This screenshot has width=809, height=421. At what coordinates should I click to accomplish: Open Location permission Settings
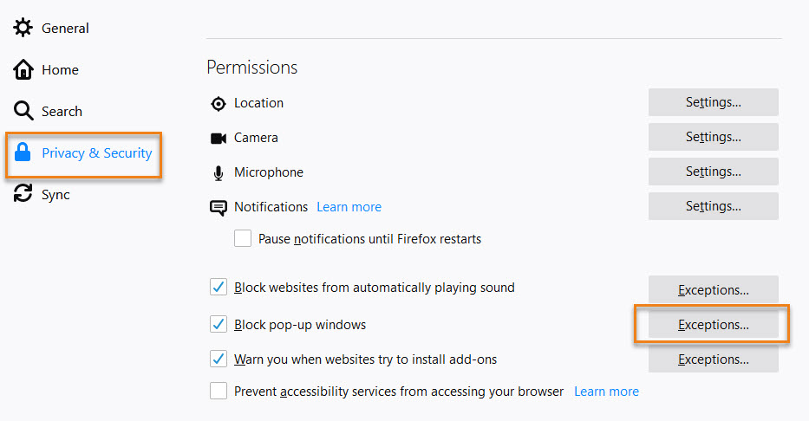pos(713,102)
